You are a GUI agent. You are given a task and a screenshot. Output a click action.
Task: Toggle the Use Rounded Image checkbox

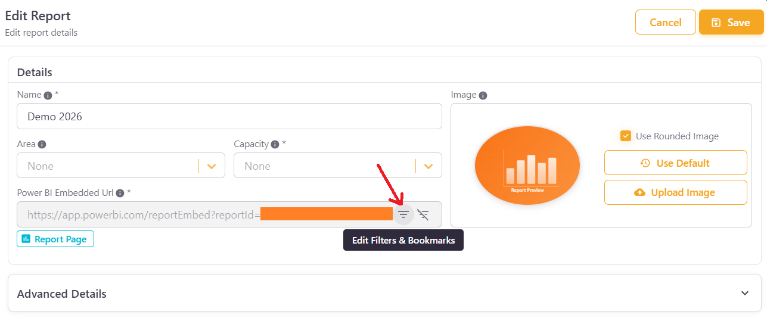click(626, 136)
